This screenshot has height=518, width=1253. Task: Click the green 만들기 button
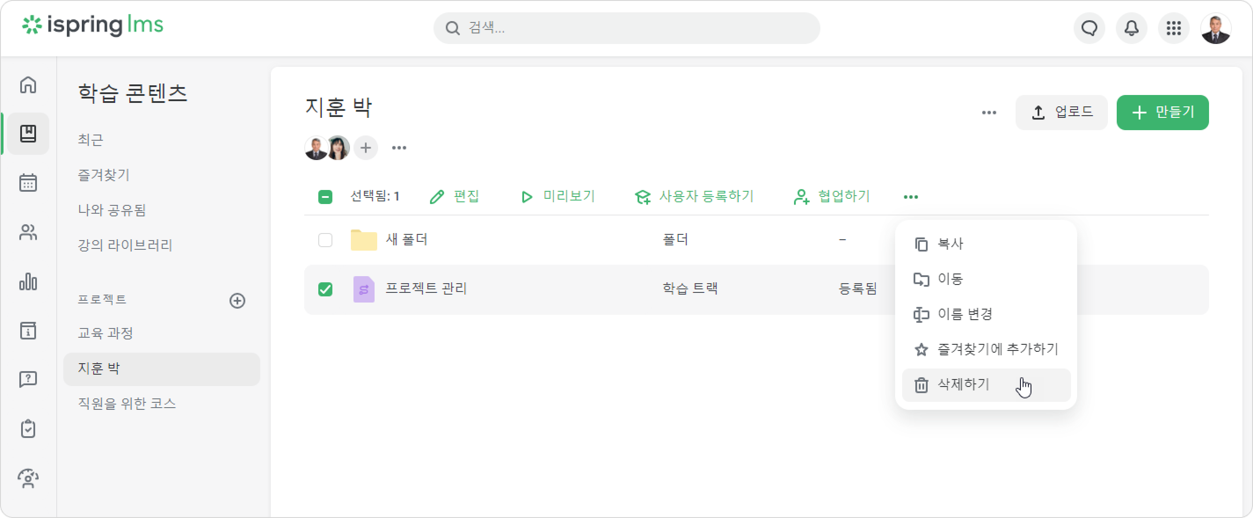[1162, 113]
